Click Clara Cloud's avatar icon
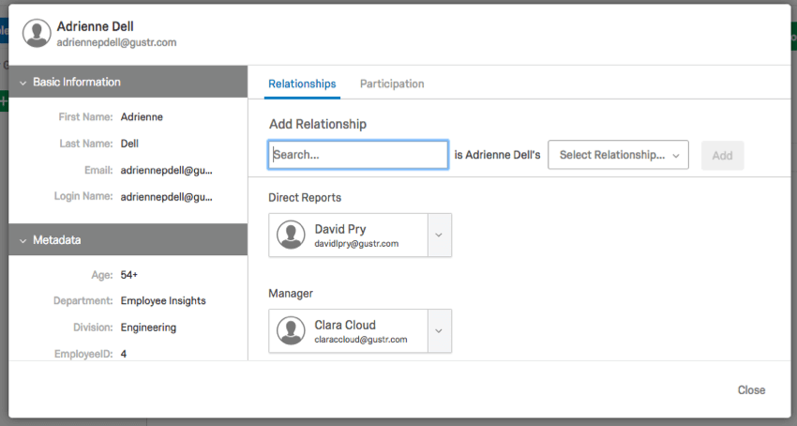797x426 pixels. point(292,330)
